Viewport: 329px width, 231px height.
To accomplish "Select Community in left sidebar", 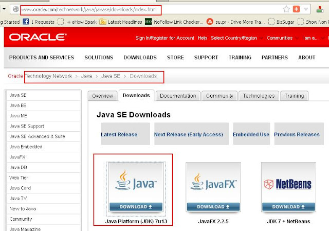I will pyautogui.click(x=44, y=219).
